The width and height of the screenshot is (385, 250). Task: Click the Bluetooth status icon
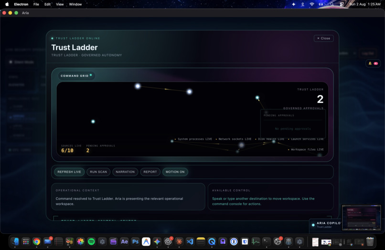coord(302,4)
